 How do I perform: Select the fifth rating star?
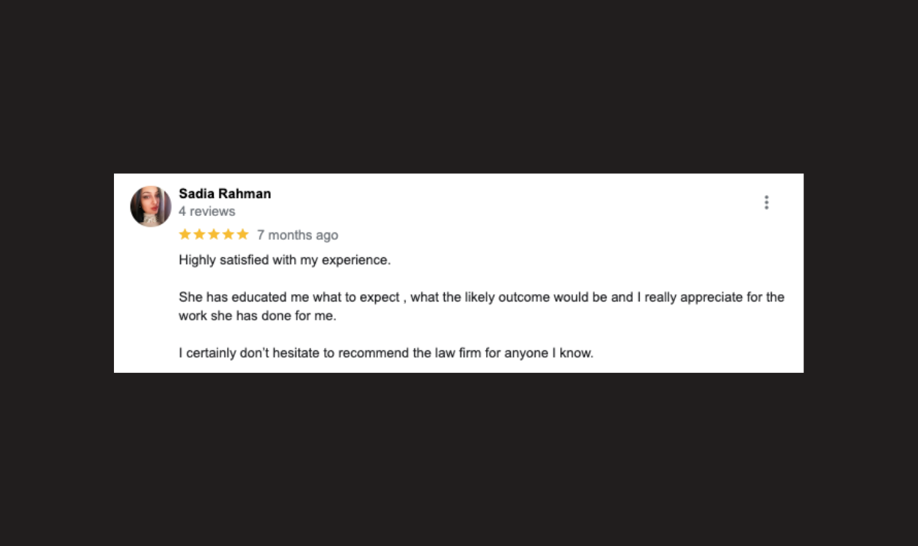(x=242, y=235)
